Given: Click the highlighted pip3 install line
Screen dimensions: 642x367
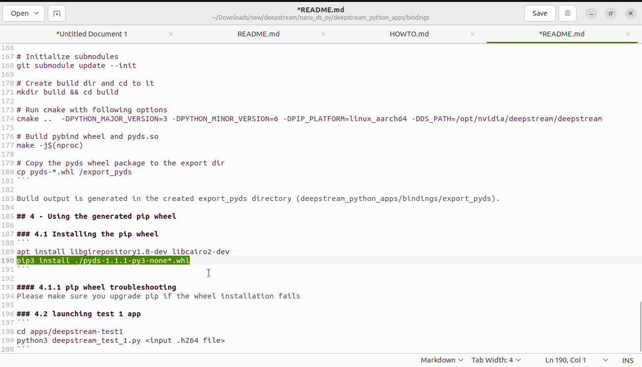Looking at the screenshot, I should click(x=102, y=260).
